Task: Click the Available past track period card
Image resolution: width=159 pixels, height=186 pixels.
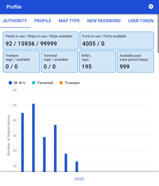Action: [x=135, y=62]
